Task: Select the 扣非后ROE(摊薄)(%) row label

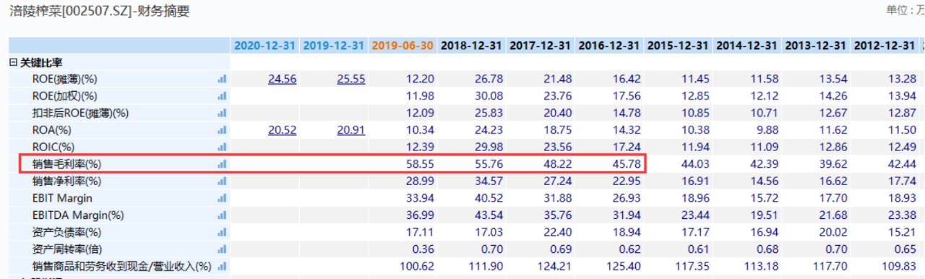Action: click(x=80, y=113)
